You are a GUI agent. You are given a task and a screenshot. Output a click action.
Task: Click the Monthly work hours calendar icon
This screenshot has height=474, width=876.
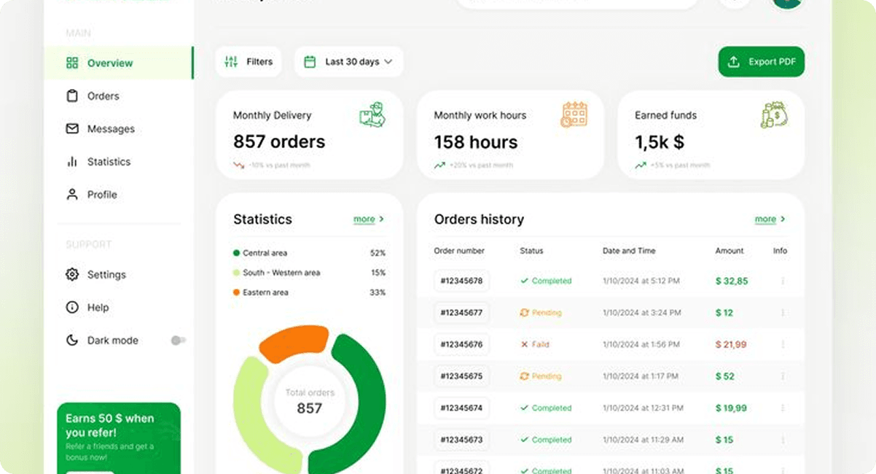pyautogui.click(x=574, y=114)
